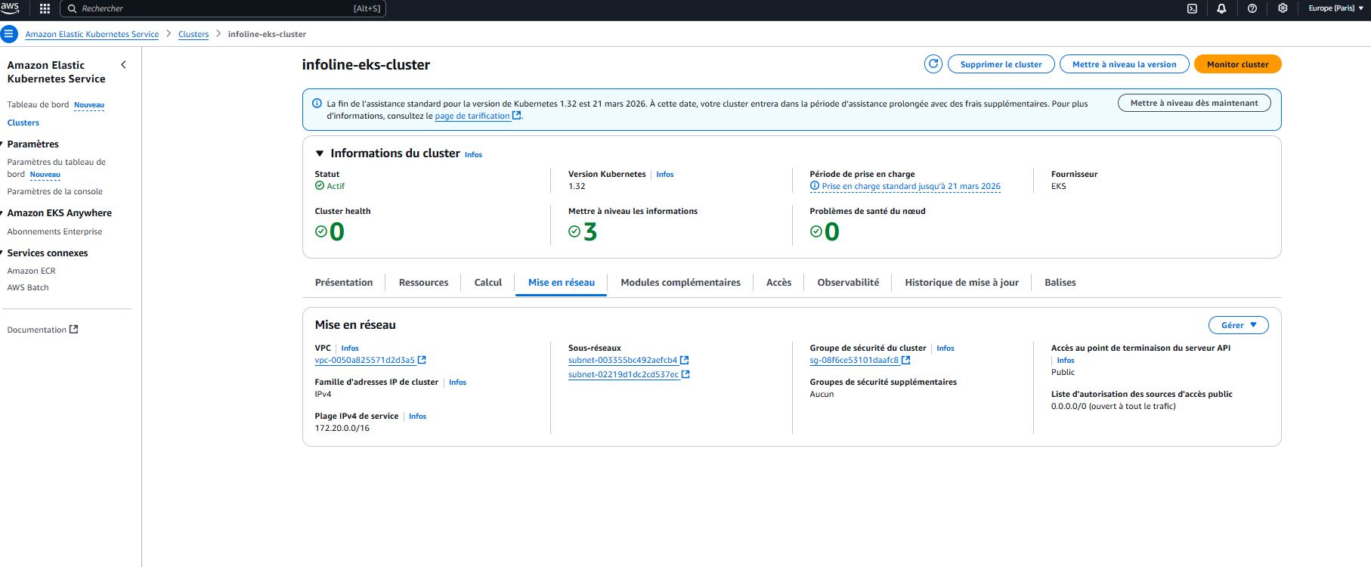The image size is (1371, 567).
Task: Switch to the Calcul tab
Action: click(487, 283)
